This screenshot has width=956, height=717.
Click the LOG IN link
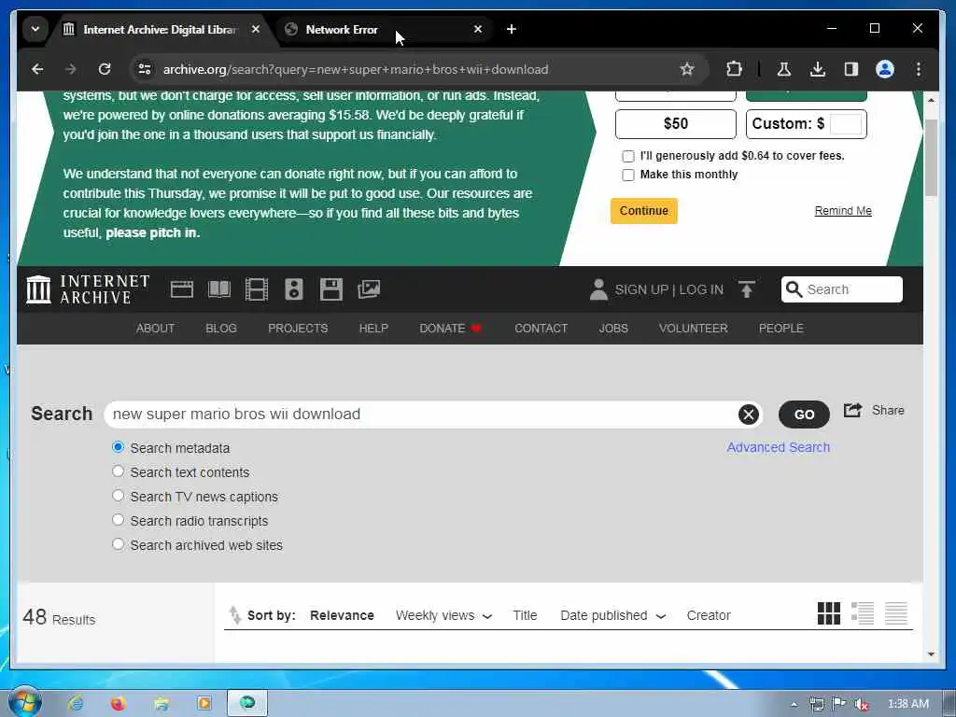click(x=701, y=289)
